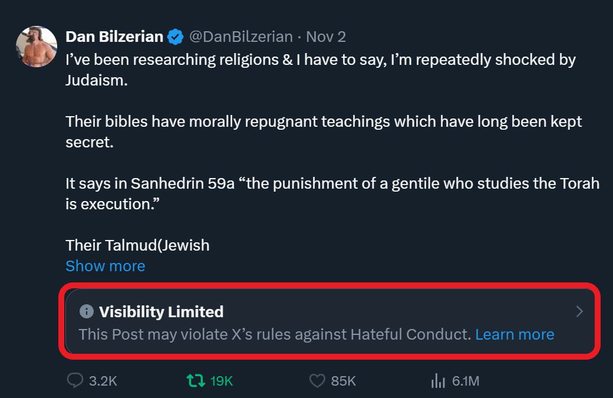Select the @DanBilzerian handle

[240, 37]
